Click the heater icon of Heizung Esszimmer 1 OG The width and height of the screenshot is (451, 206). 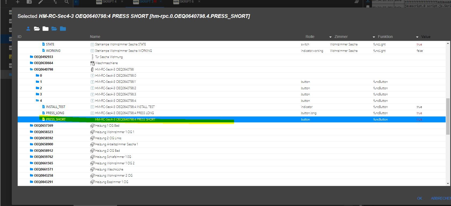(x=92, y=182)
